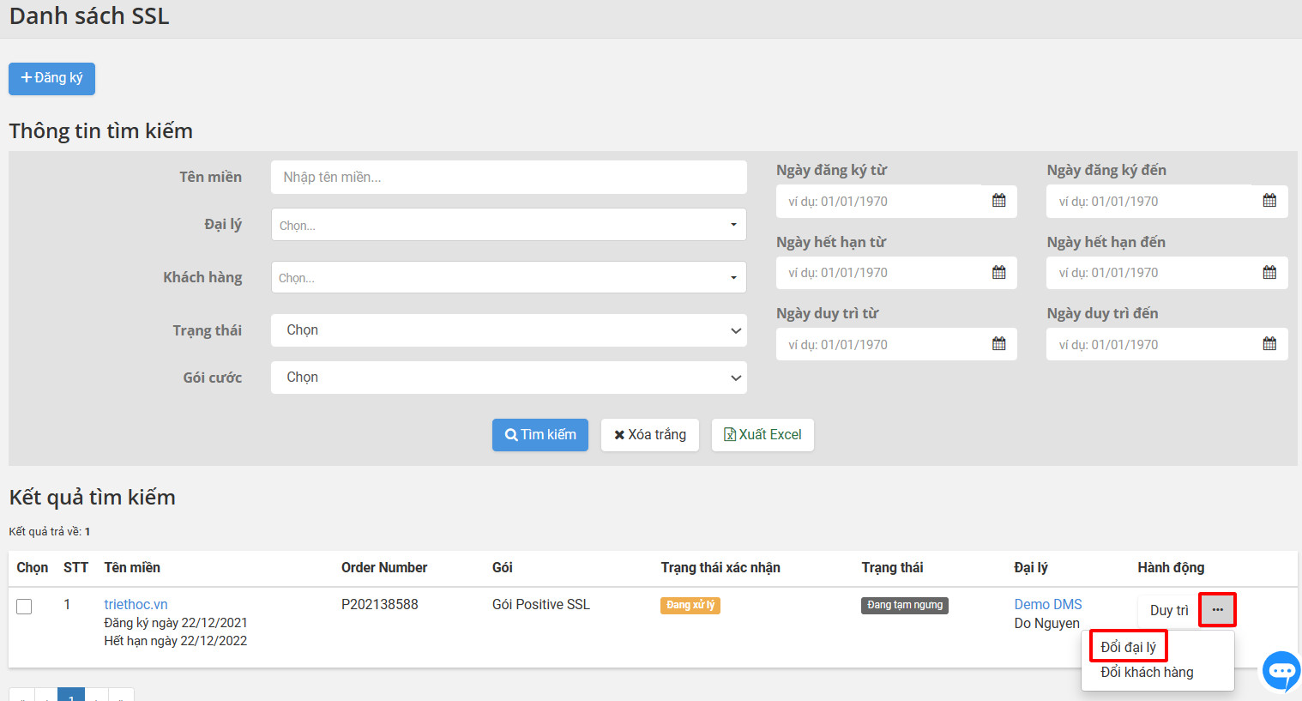
Task: Open calendar for Ngày đăng ký từ
Action: 999,201
